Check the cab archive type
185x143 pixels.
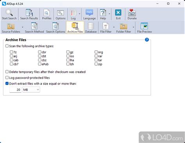tap(11, 60)
